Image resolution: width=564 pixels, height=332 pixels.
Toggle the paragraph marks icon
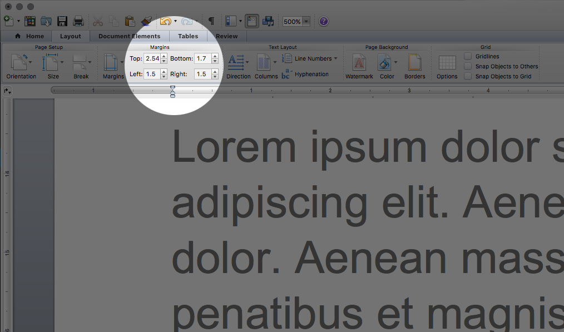point(211,21)
